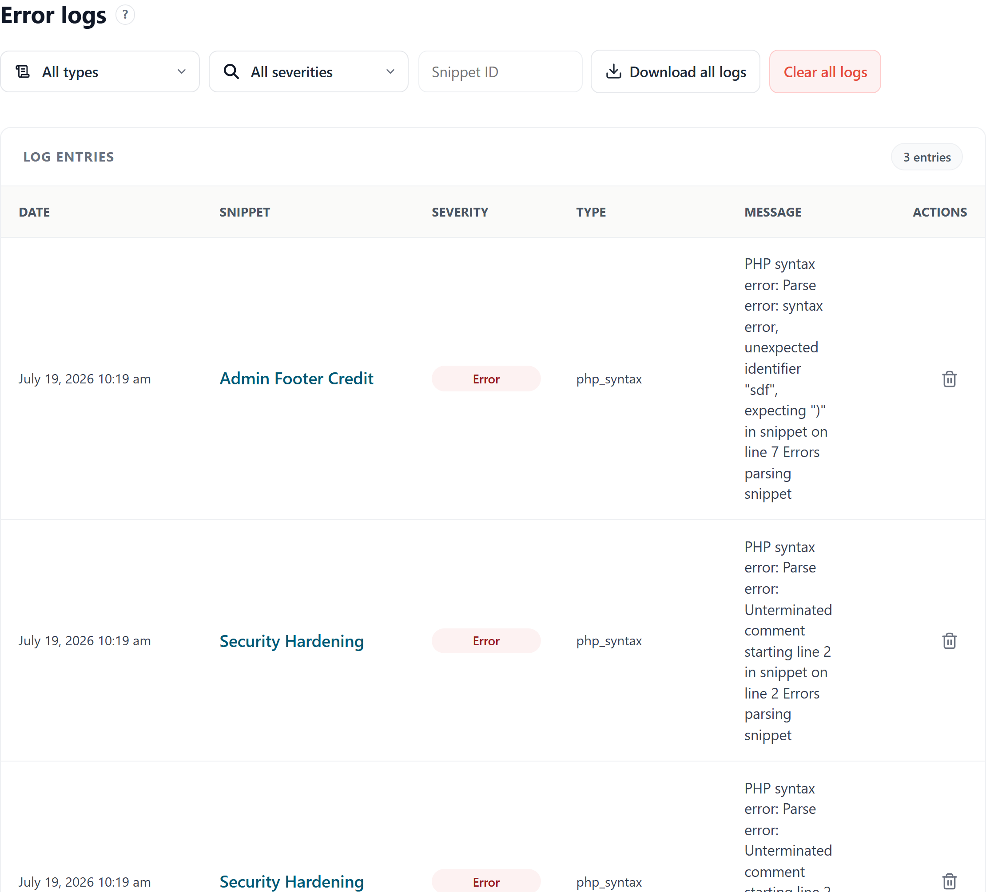Open the All types dropdown
Viewport: 986px width, 892px height.
pos(100,72)
